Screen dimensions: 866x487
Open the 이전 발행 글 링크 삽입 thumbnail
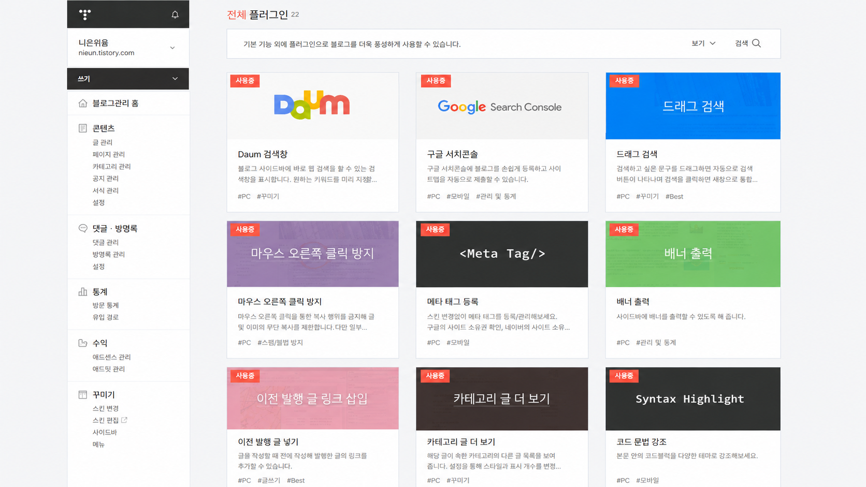pos(313,399)
